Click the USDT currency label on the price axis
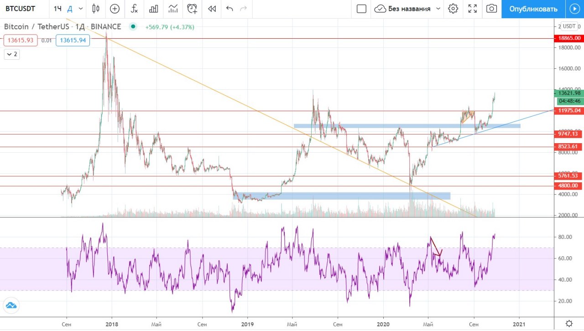The height and width of the screenshot is (331, 584). 568,26
